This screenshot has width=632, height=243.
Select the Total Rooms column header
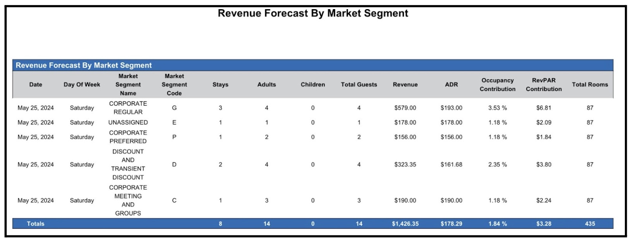(x=589, y=85)
